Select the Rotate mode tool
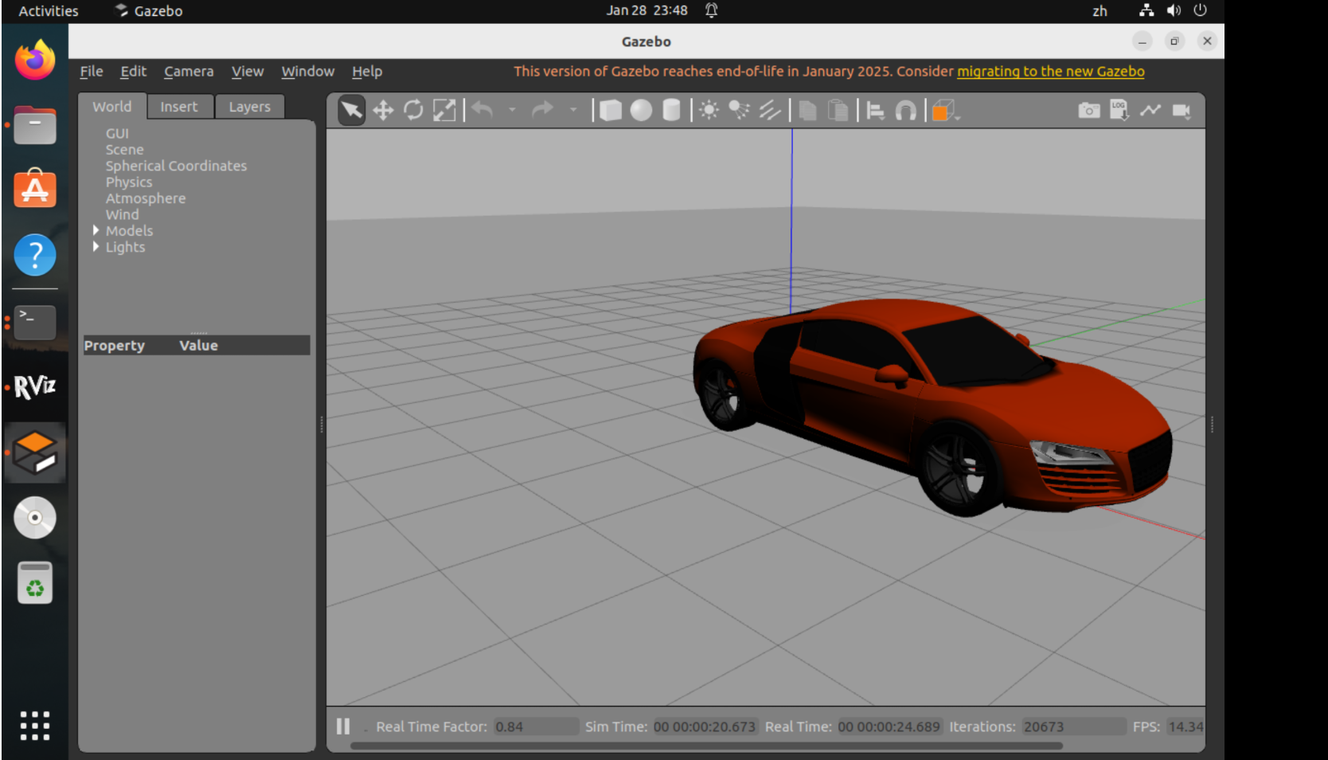The height and width of the screenshot is (760, 1328). [413, 110]
